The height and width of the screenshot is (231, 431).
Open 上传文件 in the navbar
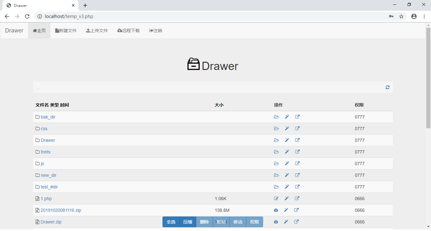[x=97, y=31]
